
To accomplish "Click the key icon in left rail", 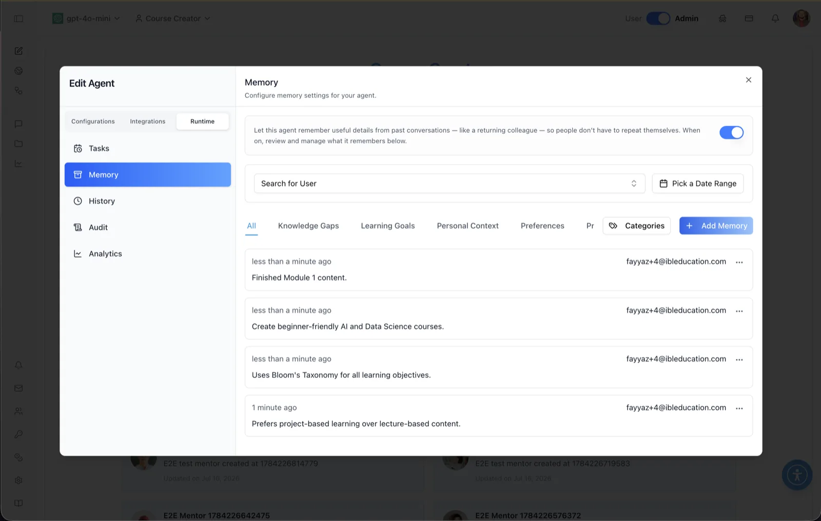I will pos(18,434).
